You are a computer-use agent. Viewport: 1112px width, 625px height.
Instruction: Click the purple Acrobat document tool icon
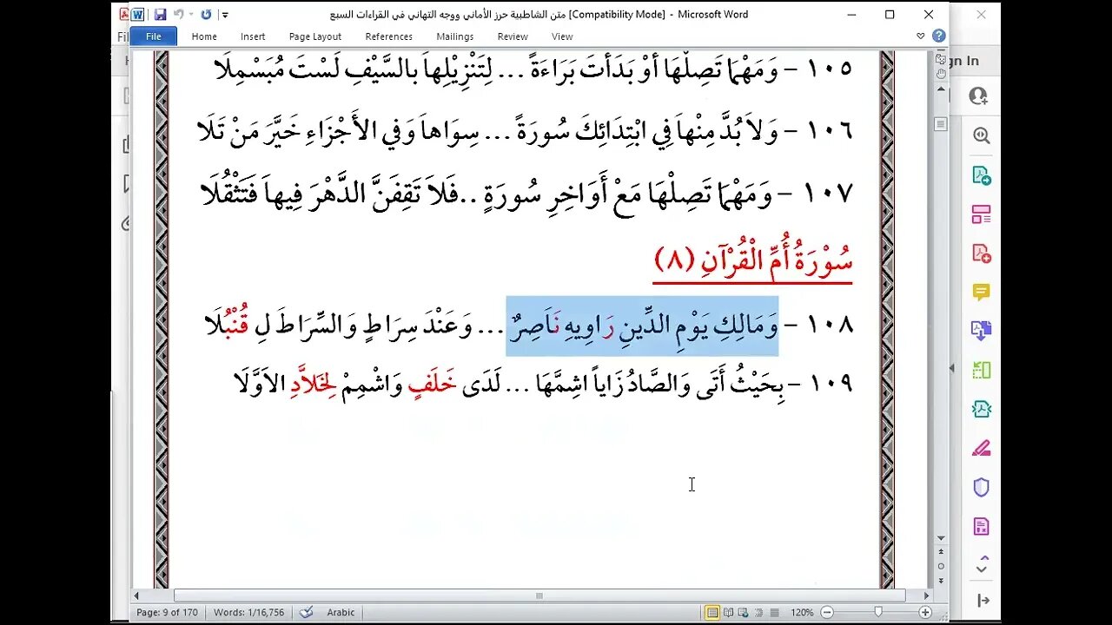point(982,526)
